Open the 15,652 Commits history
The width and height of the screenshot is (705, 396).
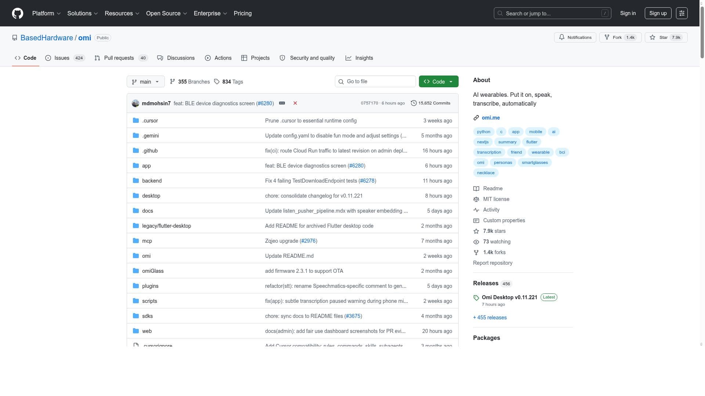(430, 103)
